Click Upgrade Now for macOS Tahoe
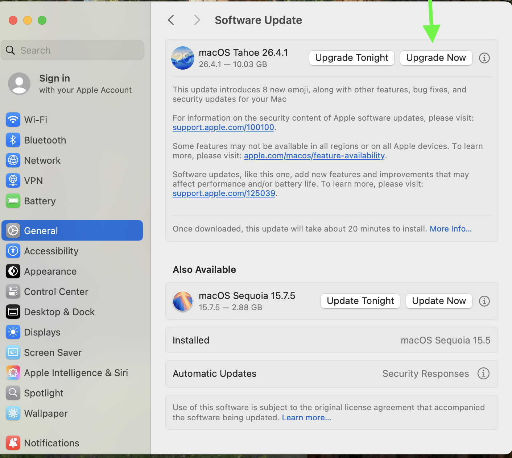The width and height of the screenshot is (512, 458). click(x=436, y=58)
